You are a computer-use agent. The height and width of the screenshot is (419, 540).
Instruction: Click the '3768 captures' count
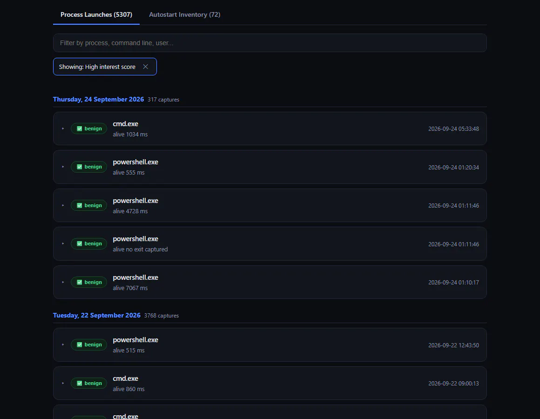click(162, 316)
